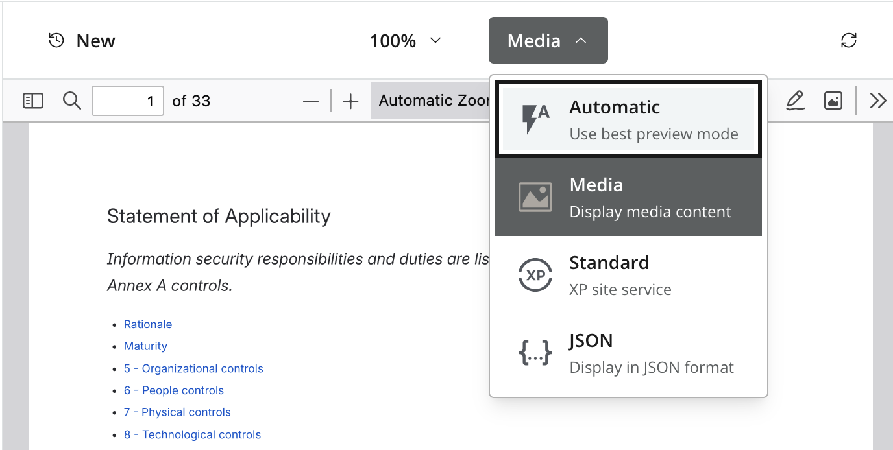
Task: Click the New version label
Action: click(96, 41)
